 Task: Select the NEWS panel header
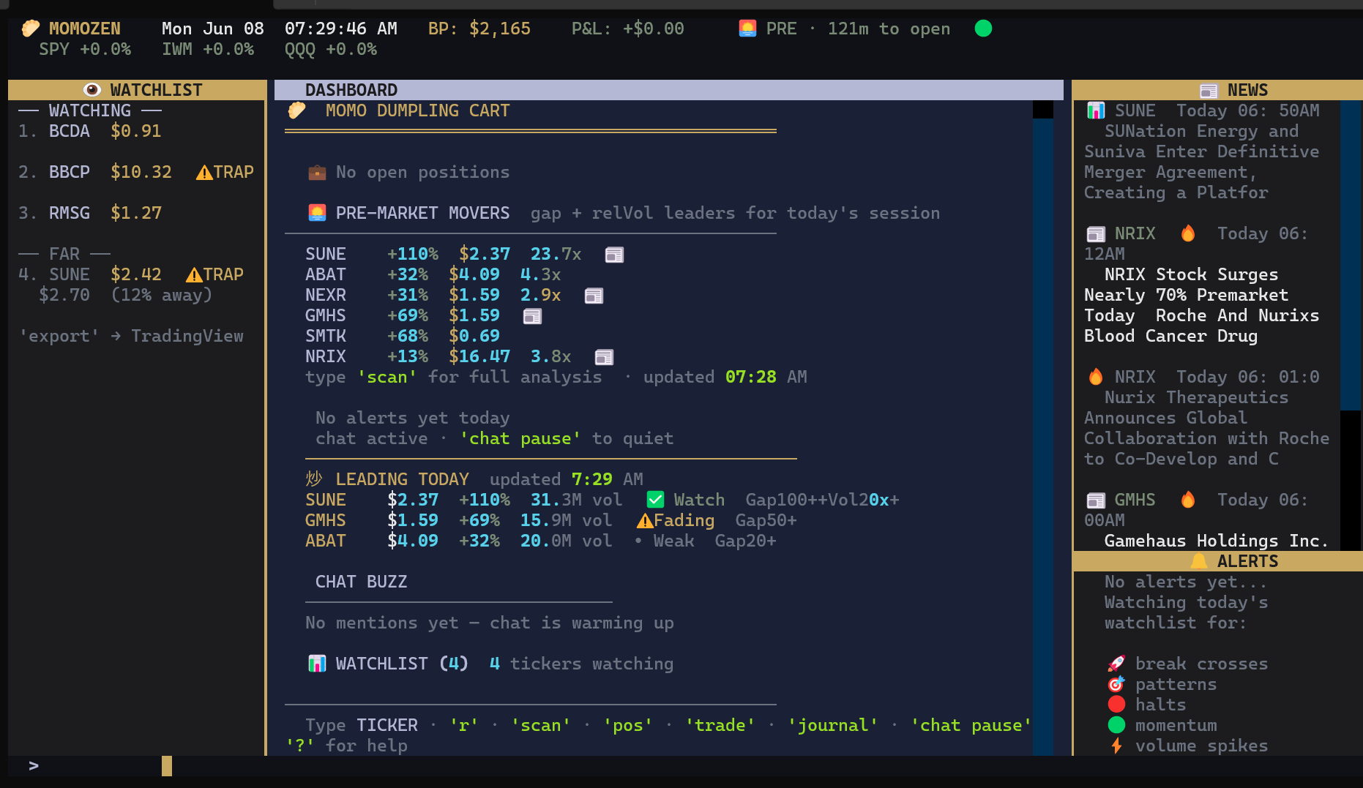(1217, 90)
